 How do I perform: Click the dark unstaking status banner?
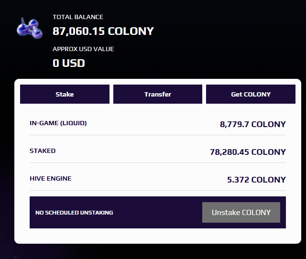(158, 212)
